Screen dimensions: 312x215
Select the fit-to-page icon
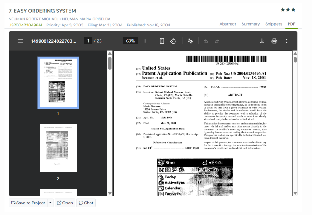tap(161, 41)
